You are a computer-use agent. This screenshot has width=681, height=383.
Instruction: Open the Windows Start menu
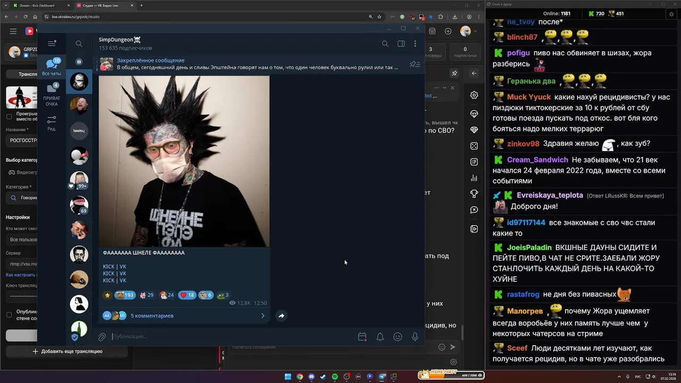[x=288, y=377]
